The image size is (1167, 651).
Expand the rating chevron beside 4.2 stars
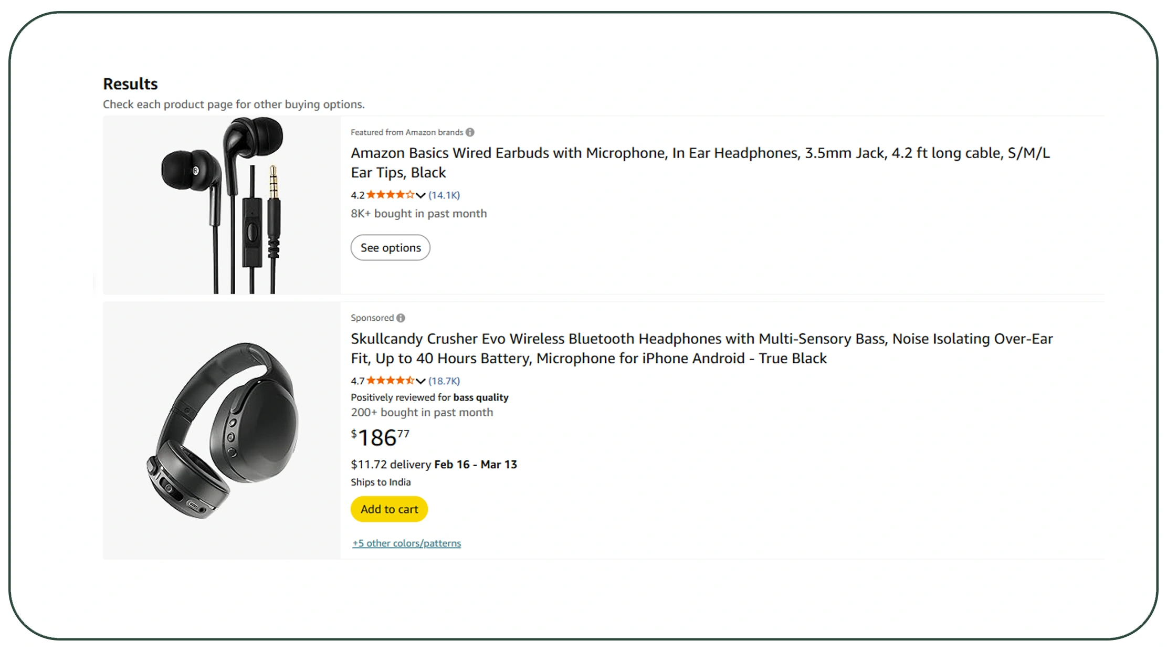tap(420, 195)
